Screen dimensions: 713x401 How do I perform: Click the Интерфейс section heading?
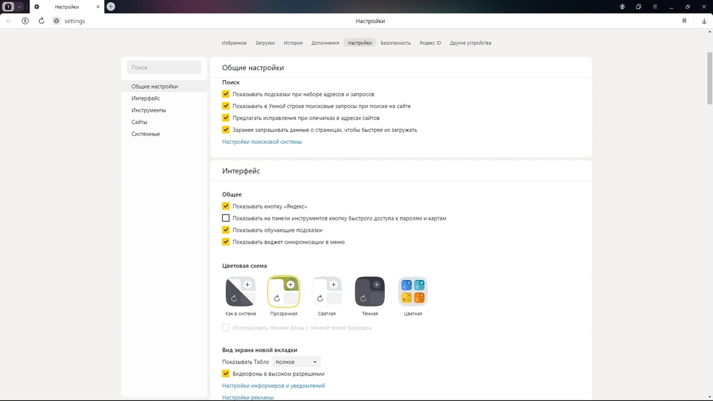pyautogui.click(x=241, y=171)
